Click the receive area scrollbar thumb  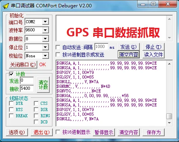point(169,116)
